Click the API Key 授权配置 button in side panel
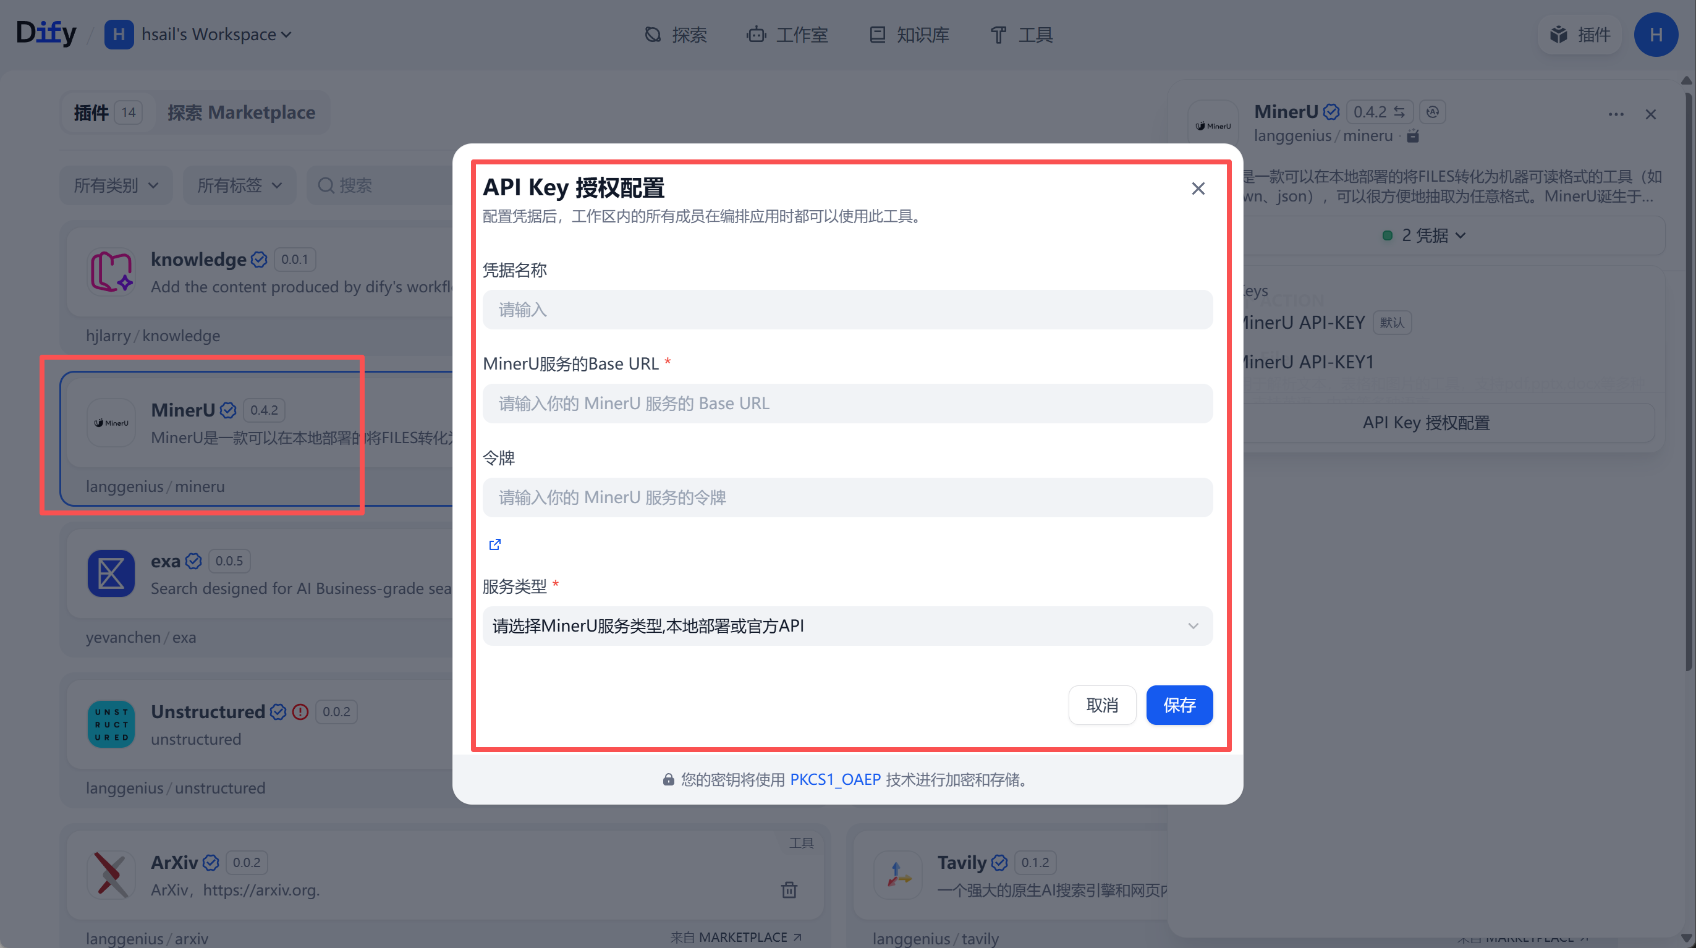Viewport: 1696px width, 948px height. point(1426,423)
